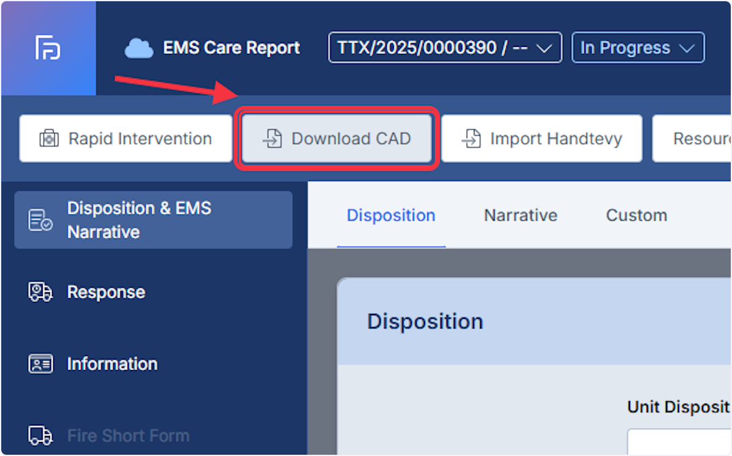Click the ambulance icon beside Response
732x456 pixels.
click(x=41, y=292)
